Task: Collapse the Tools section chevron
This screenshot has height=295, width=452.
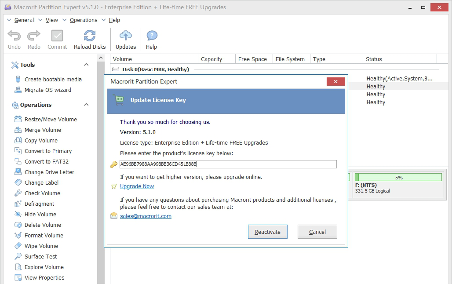Action: point(86,65)
